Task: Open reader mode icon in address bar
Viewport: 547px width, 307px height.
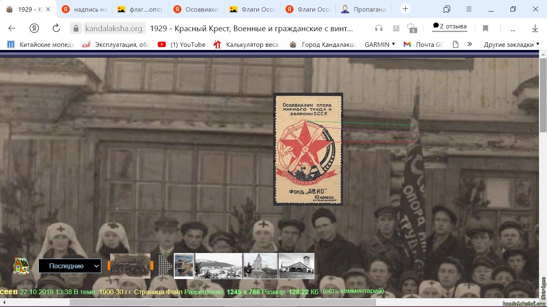Action: 396,28
